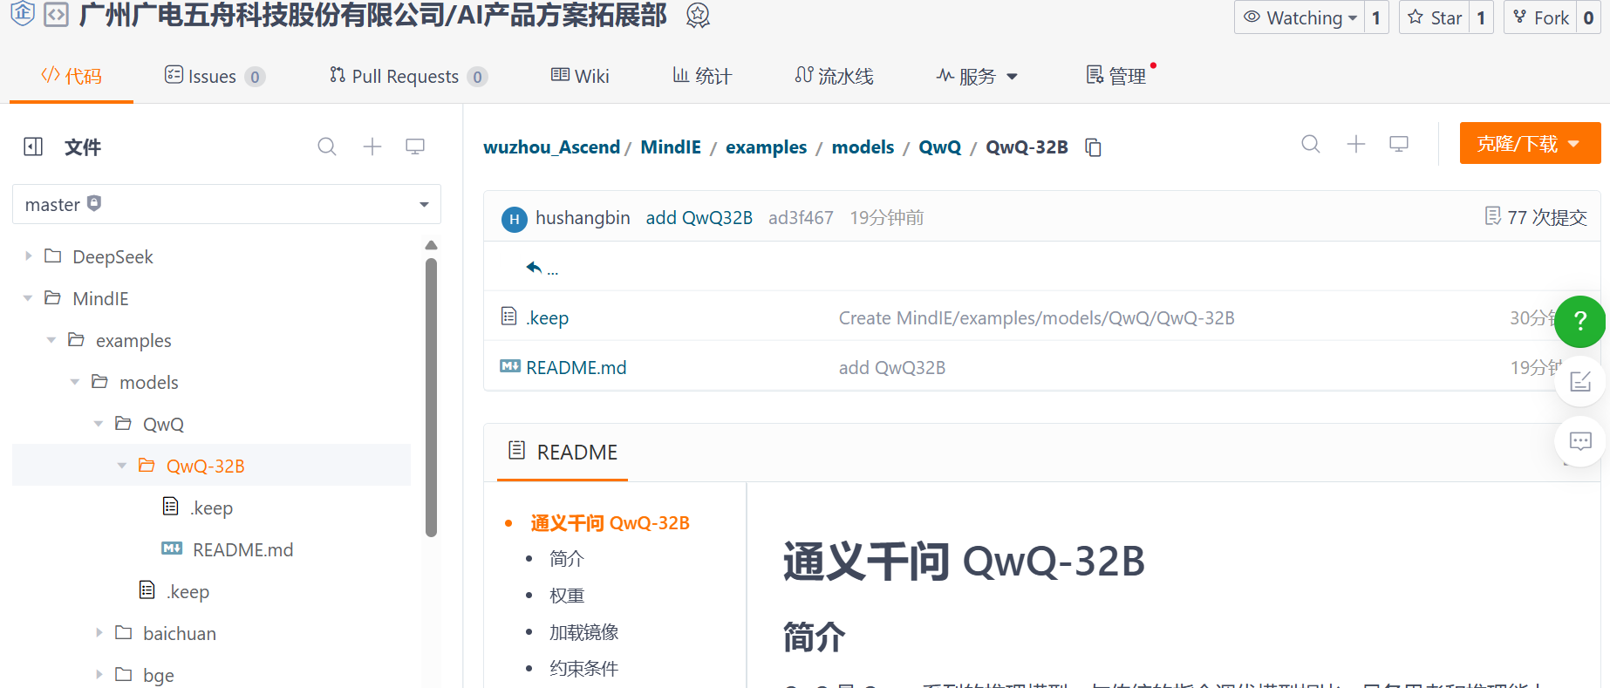Toggle Watching for this repository
1610x688 pixels.
coord(1300,17)
